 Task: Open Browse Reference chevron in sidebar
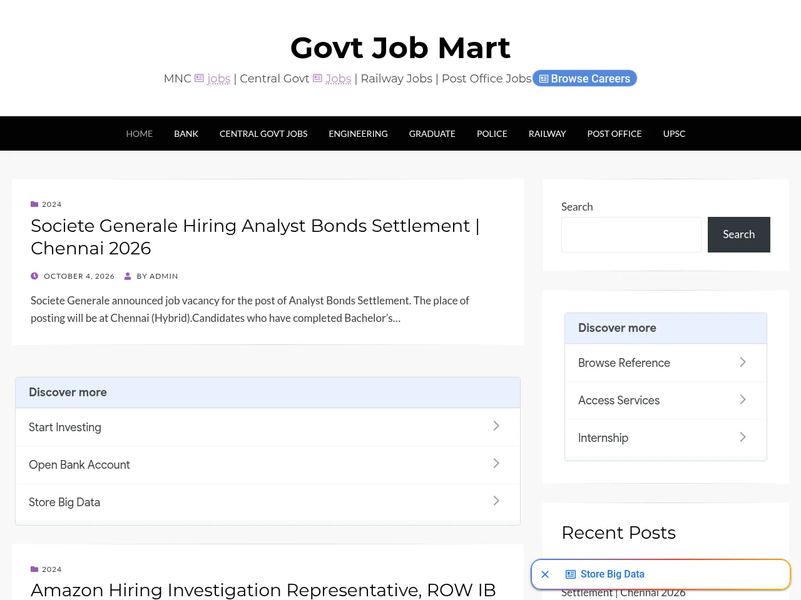point(743,362)
